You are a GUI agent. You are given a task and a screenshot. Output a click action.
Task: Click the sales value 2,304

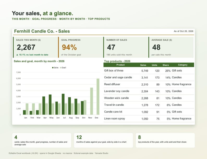(x=145, y=91)
